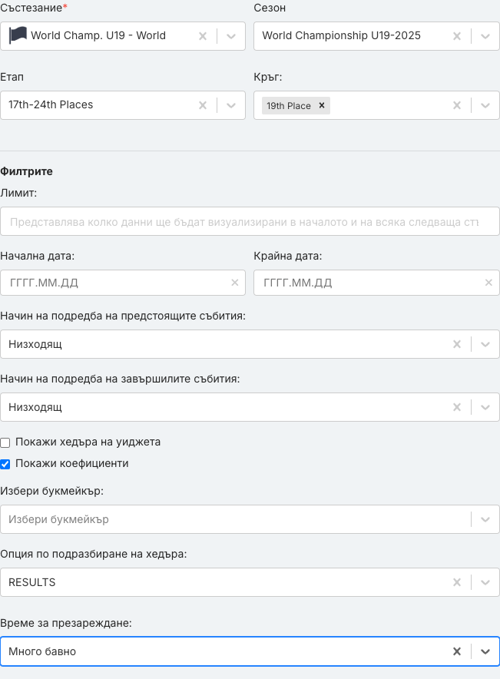This screenshot has height=679, width=500.
Task: Expand finished events sort order dropdown
Action: point(485,407)
